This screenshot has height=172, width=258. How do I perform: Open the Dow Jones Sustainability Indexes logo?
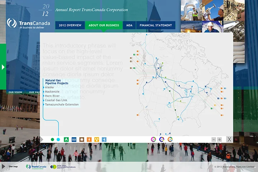(63, 167)
